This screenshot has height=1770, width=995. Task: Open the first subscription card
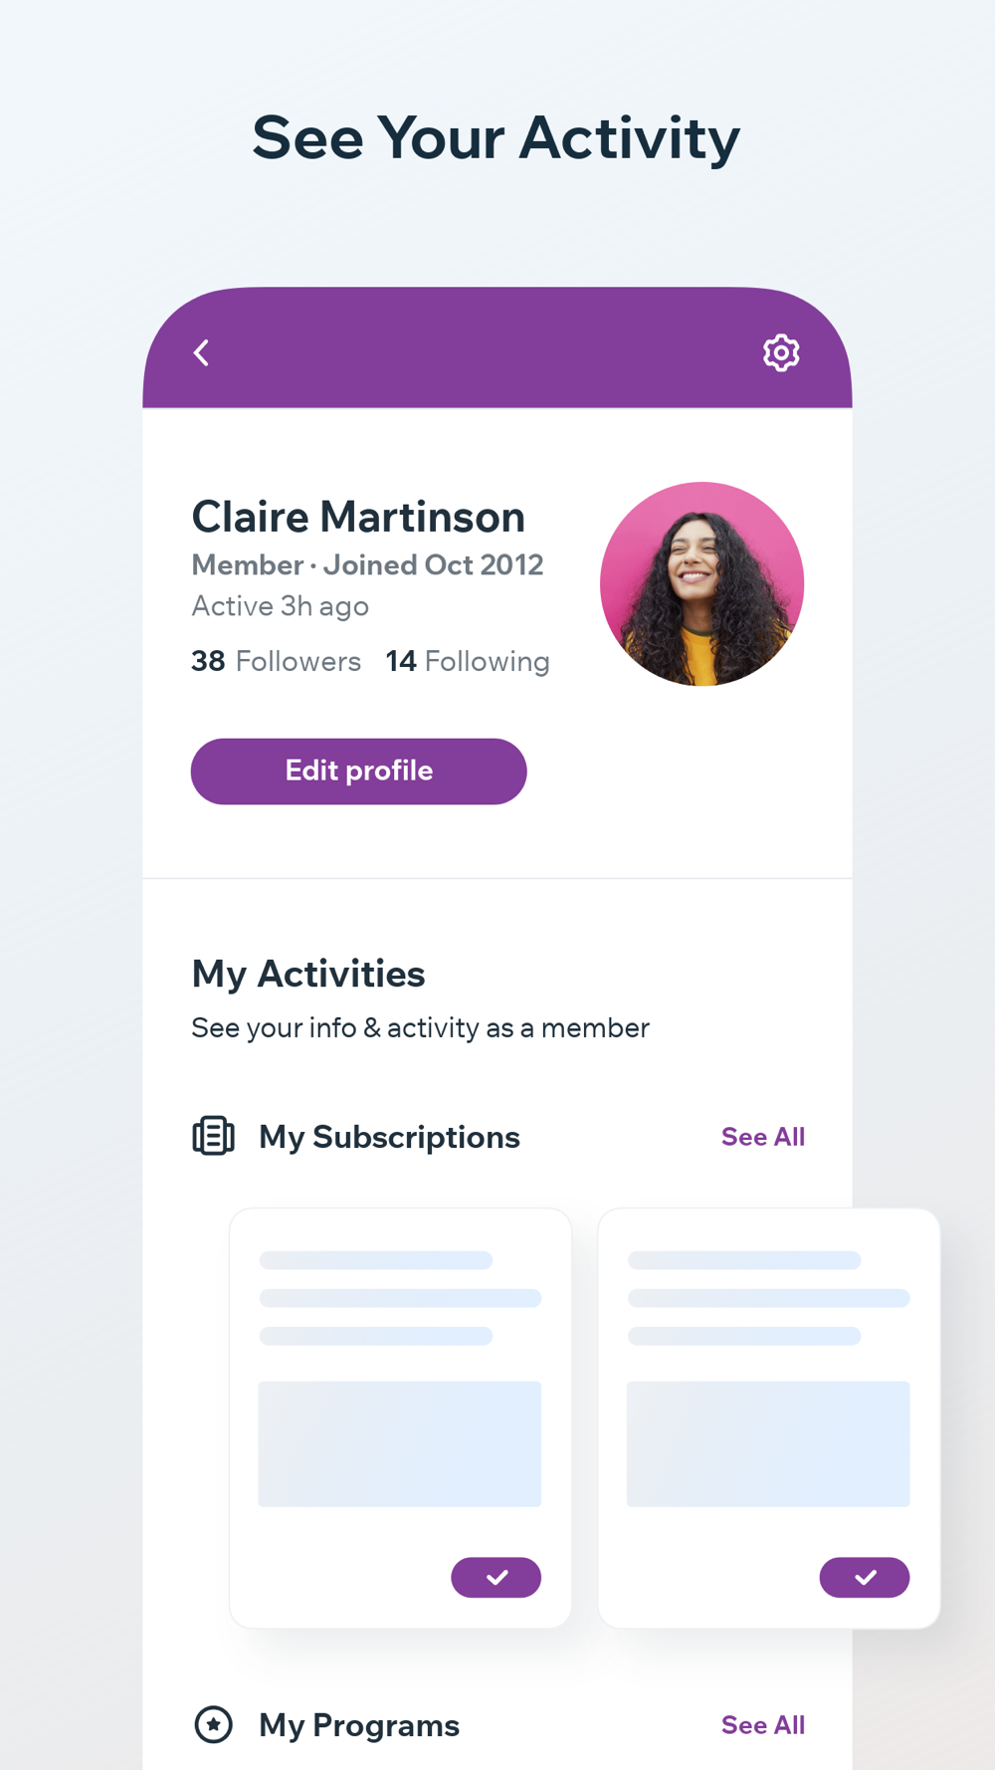400,1419
